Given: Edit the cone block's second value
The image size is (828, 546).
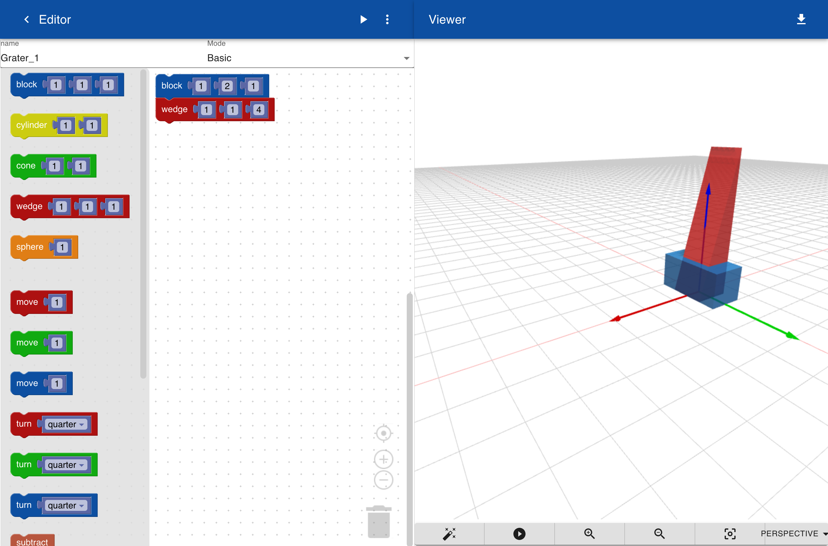Looking at the screenshot, I should pos(80,166).
